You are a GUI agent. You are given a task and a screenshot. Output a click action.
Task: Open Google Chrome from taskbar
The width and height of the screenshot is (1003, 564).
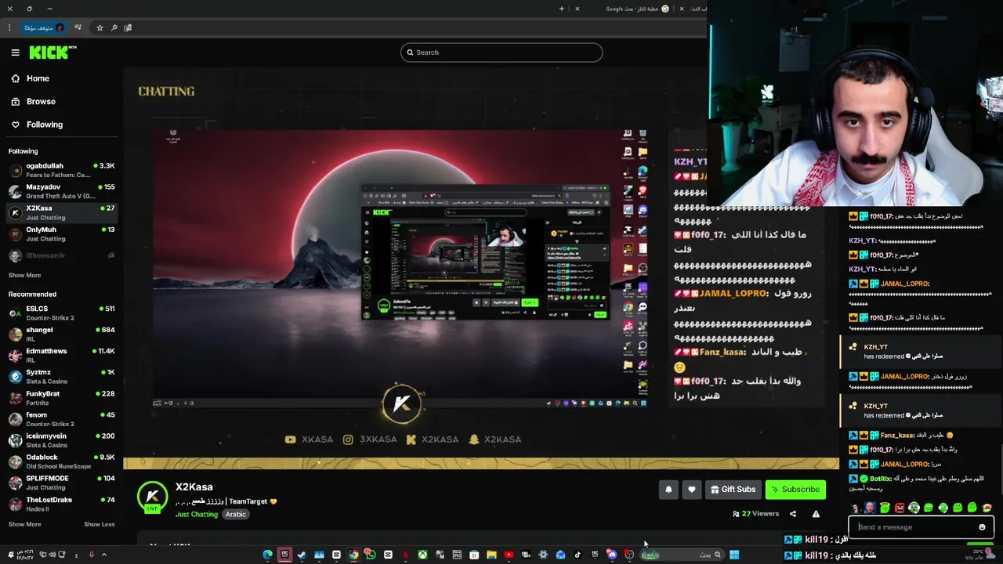pos(353,555)
